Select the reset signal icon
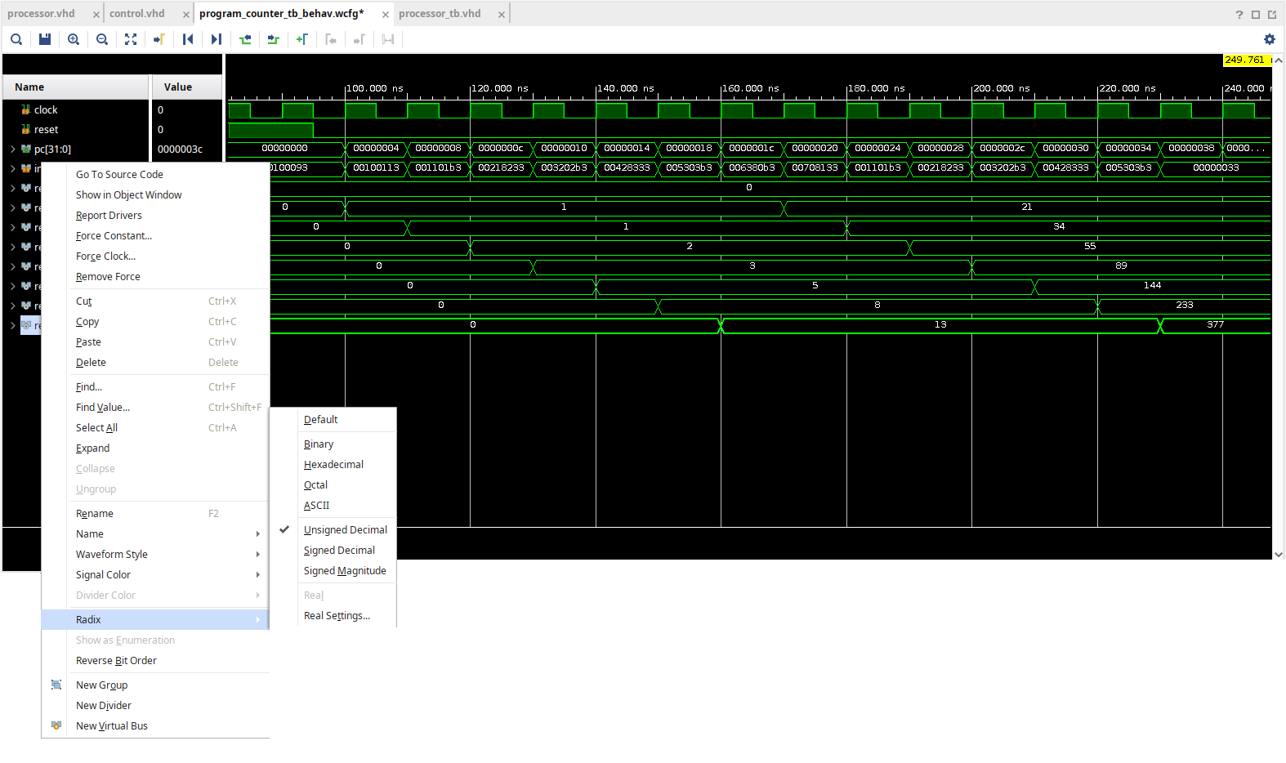The height and width of the screenshot is (763, 1286). 26,129
